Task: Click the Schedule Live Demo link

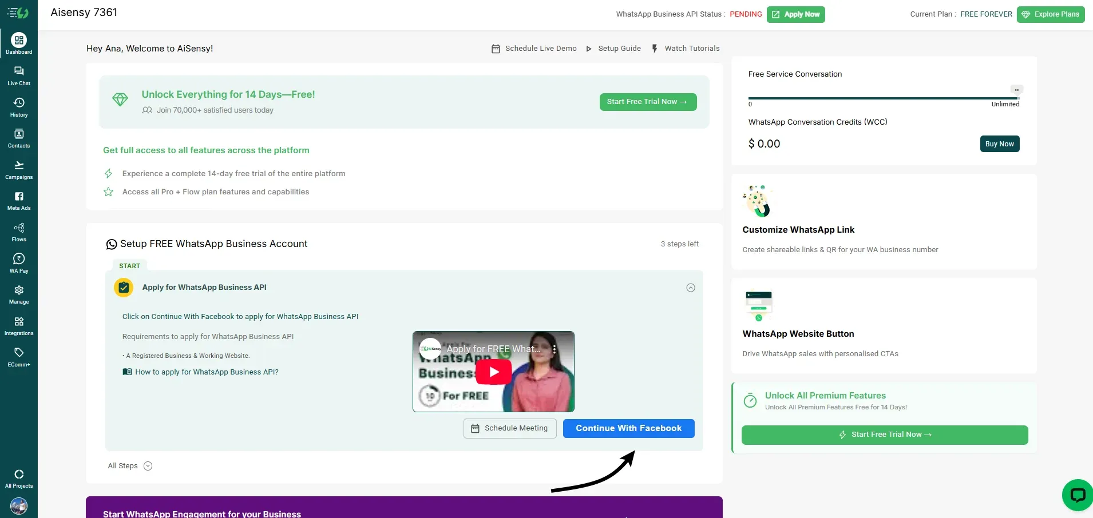Action: point(534,49)
